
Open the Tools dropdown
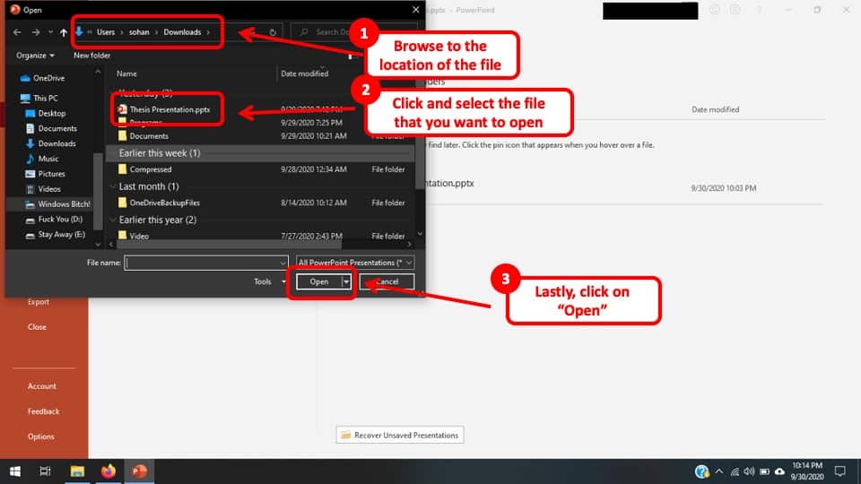point(270,281)
